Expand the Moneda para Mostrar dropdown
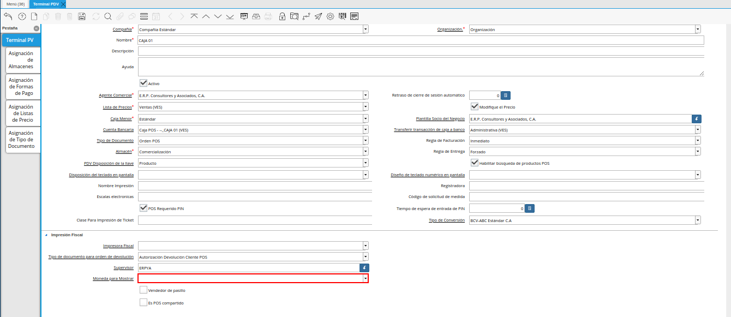Screen dimensions: 731x317 (x=365, y=278)
